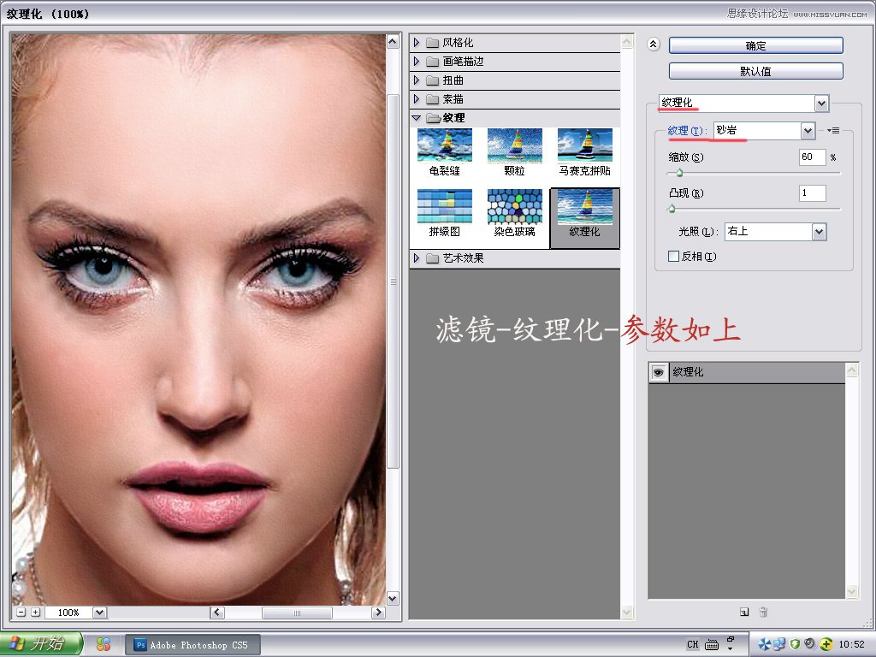
Task: Click the 缩放 value field showing 60
Action: tap(812, 157)
